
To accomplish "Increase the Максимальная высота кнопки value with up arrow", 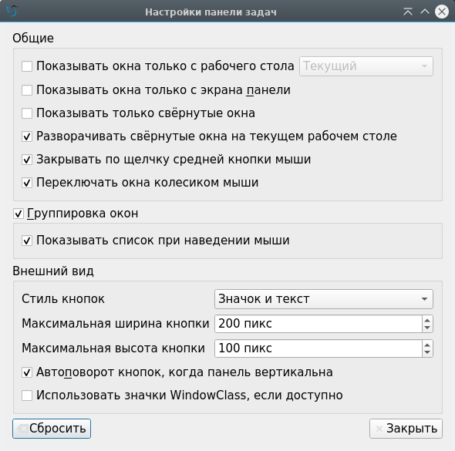I will click(x=427, y=345).
